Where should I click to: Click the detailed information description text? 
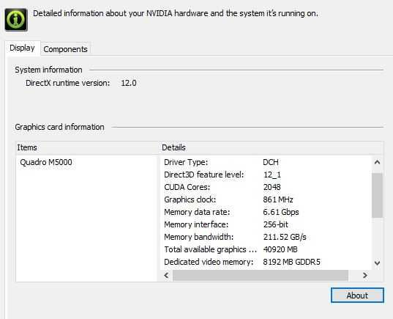click(176, 13)
